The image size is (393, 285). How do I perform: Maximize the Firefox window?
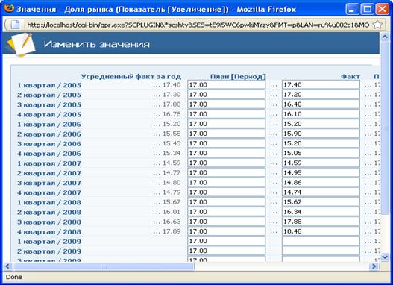pos(367,10)
